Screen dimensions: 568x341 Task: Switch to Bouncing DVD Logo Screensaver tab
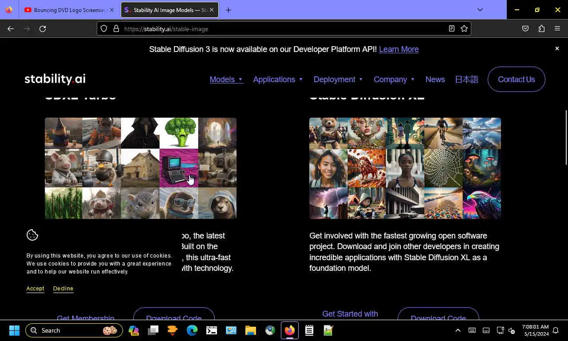pyautogui.click(x=69, y=10)
